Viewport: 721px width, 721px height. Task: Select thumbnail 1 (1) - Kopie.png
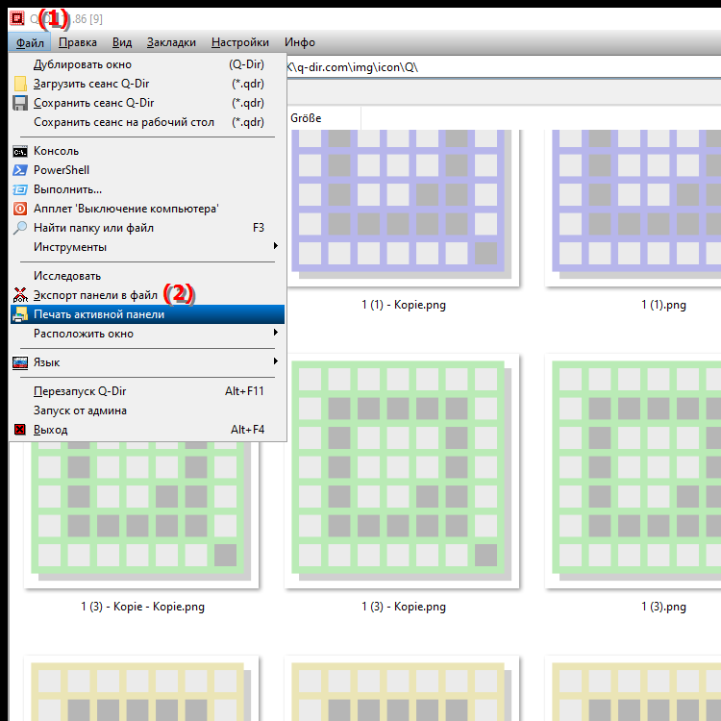tap(403, 208)
